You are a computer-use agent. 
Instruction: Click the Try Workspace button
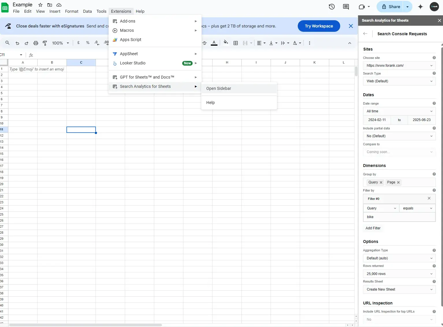point(319,26)
